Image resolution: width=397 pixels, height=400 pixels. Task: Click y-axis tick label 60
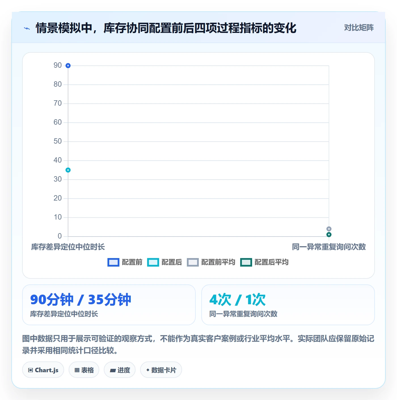pos(58,122)
